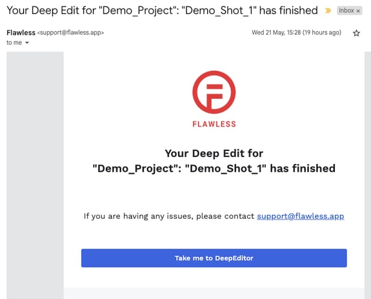Screen dimensions: 371x299
Task: Click the light grey footer strip below button
Action: pyautogui.click(x=214, y=293)
